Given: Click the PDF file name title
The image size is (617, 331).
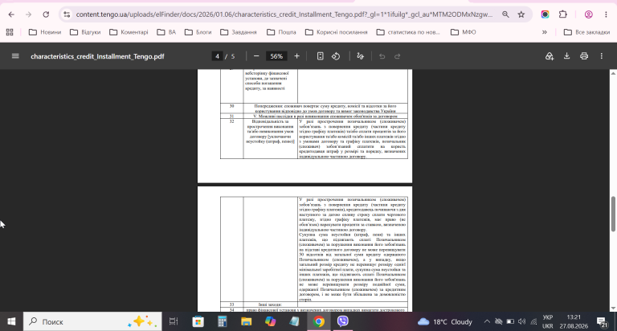Looking at the screenshot, I should [x=97, y=56].
